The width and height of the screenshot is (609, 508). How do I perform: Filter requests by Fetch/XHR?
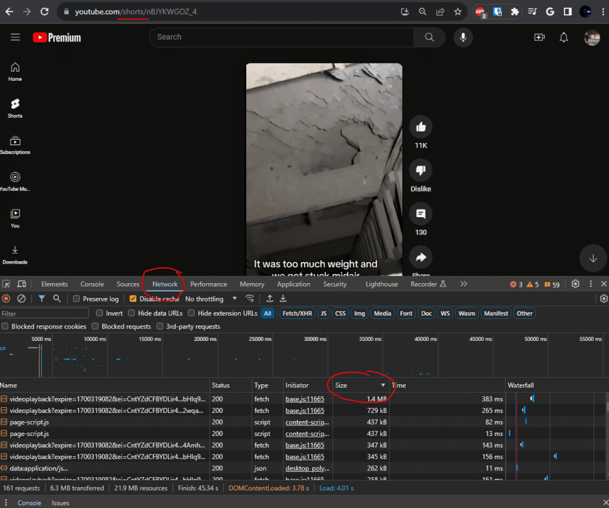[297, 313]
